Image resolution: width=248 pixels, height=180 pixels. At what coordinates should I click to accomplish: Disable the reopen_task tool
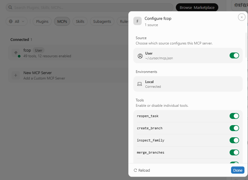(x=234, y=116)
